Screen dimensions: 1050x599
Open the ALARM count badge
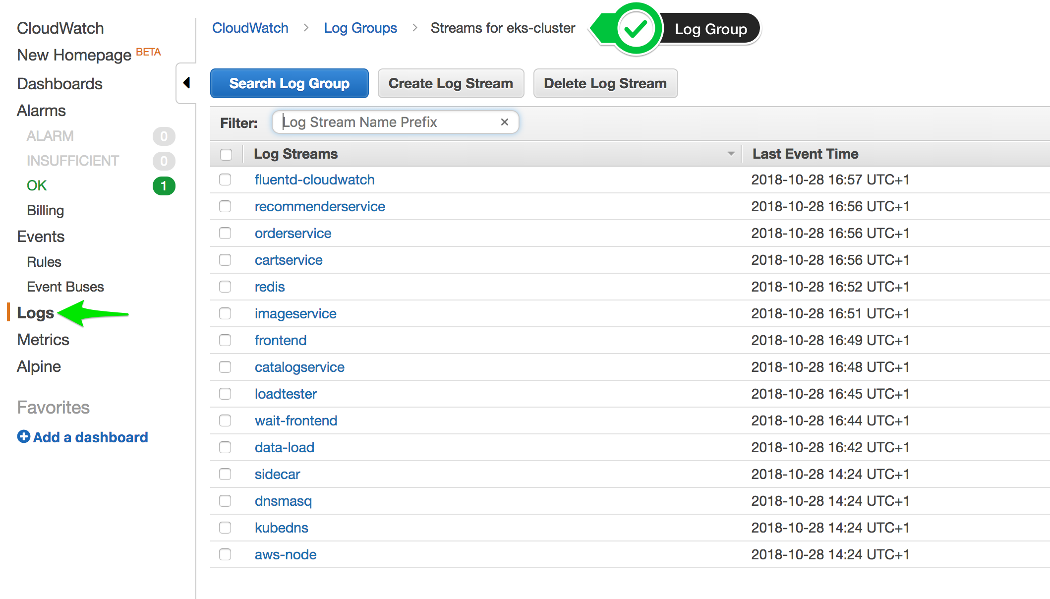[x=164, y=136]
